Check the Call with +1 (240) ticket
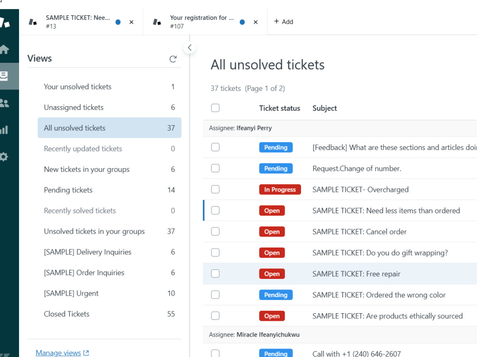Viewport: 477px width, 357px height. click(216, 353)
